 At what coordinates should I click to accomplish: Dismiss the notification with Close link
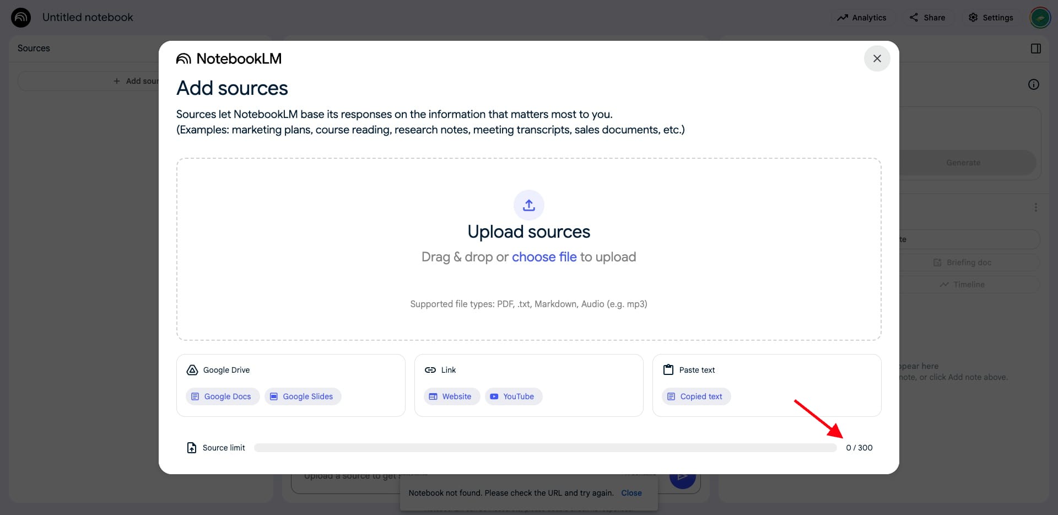click(631, 493)
